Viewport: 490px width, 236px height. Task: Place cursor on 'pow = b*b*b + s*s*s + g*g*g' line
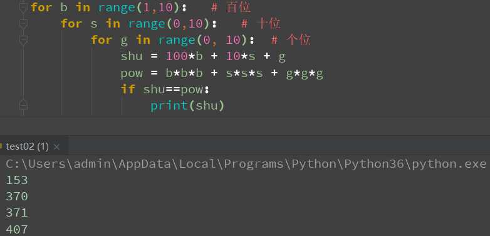(222, 73)
